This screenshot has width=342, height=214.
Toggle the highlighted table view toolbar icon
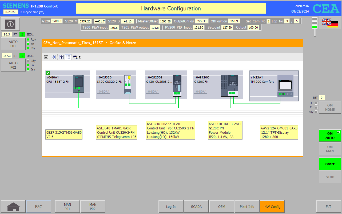tap(68, 57)
